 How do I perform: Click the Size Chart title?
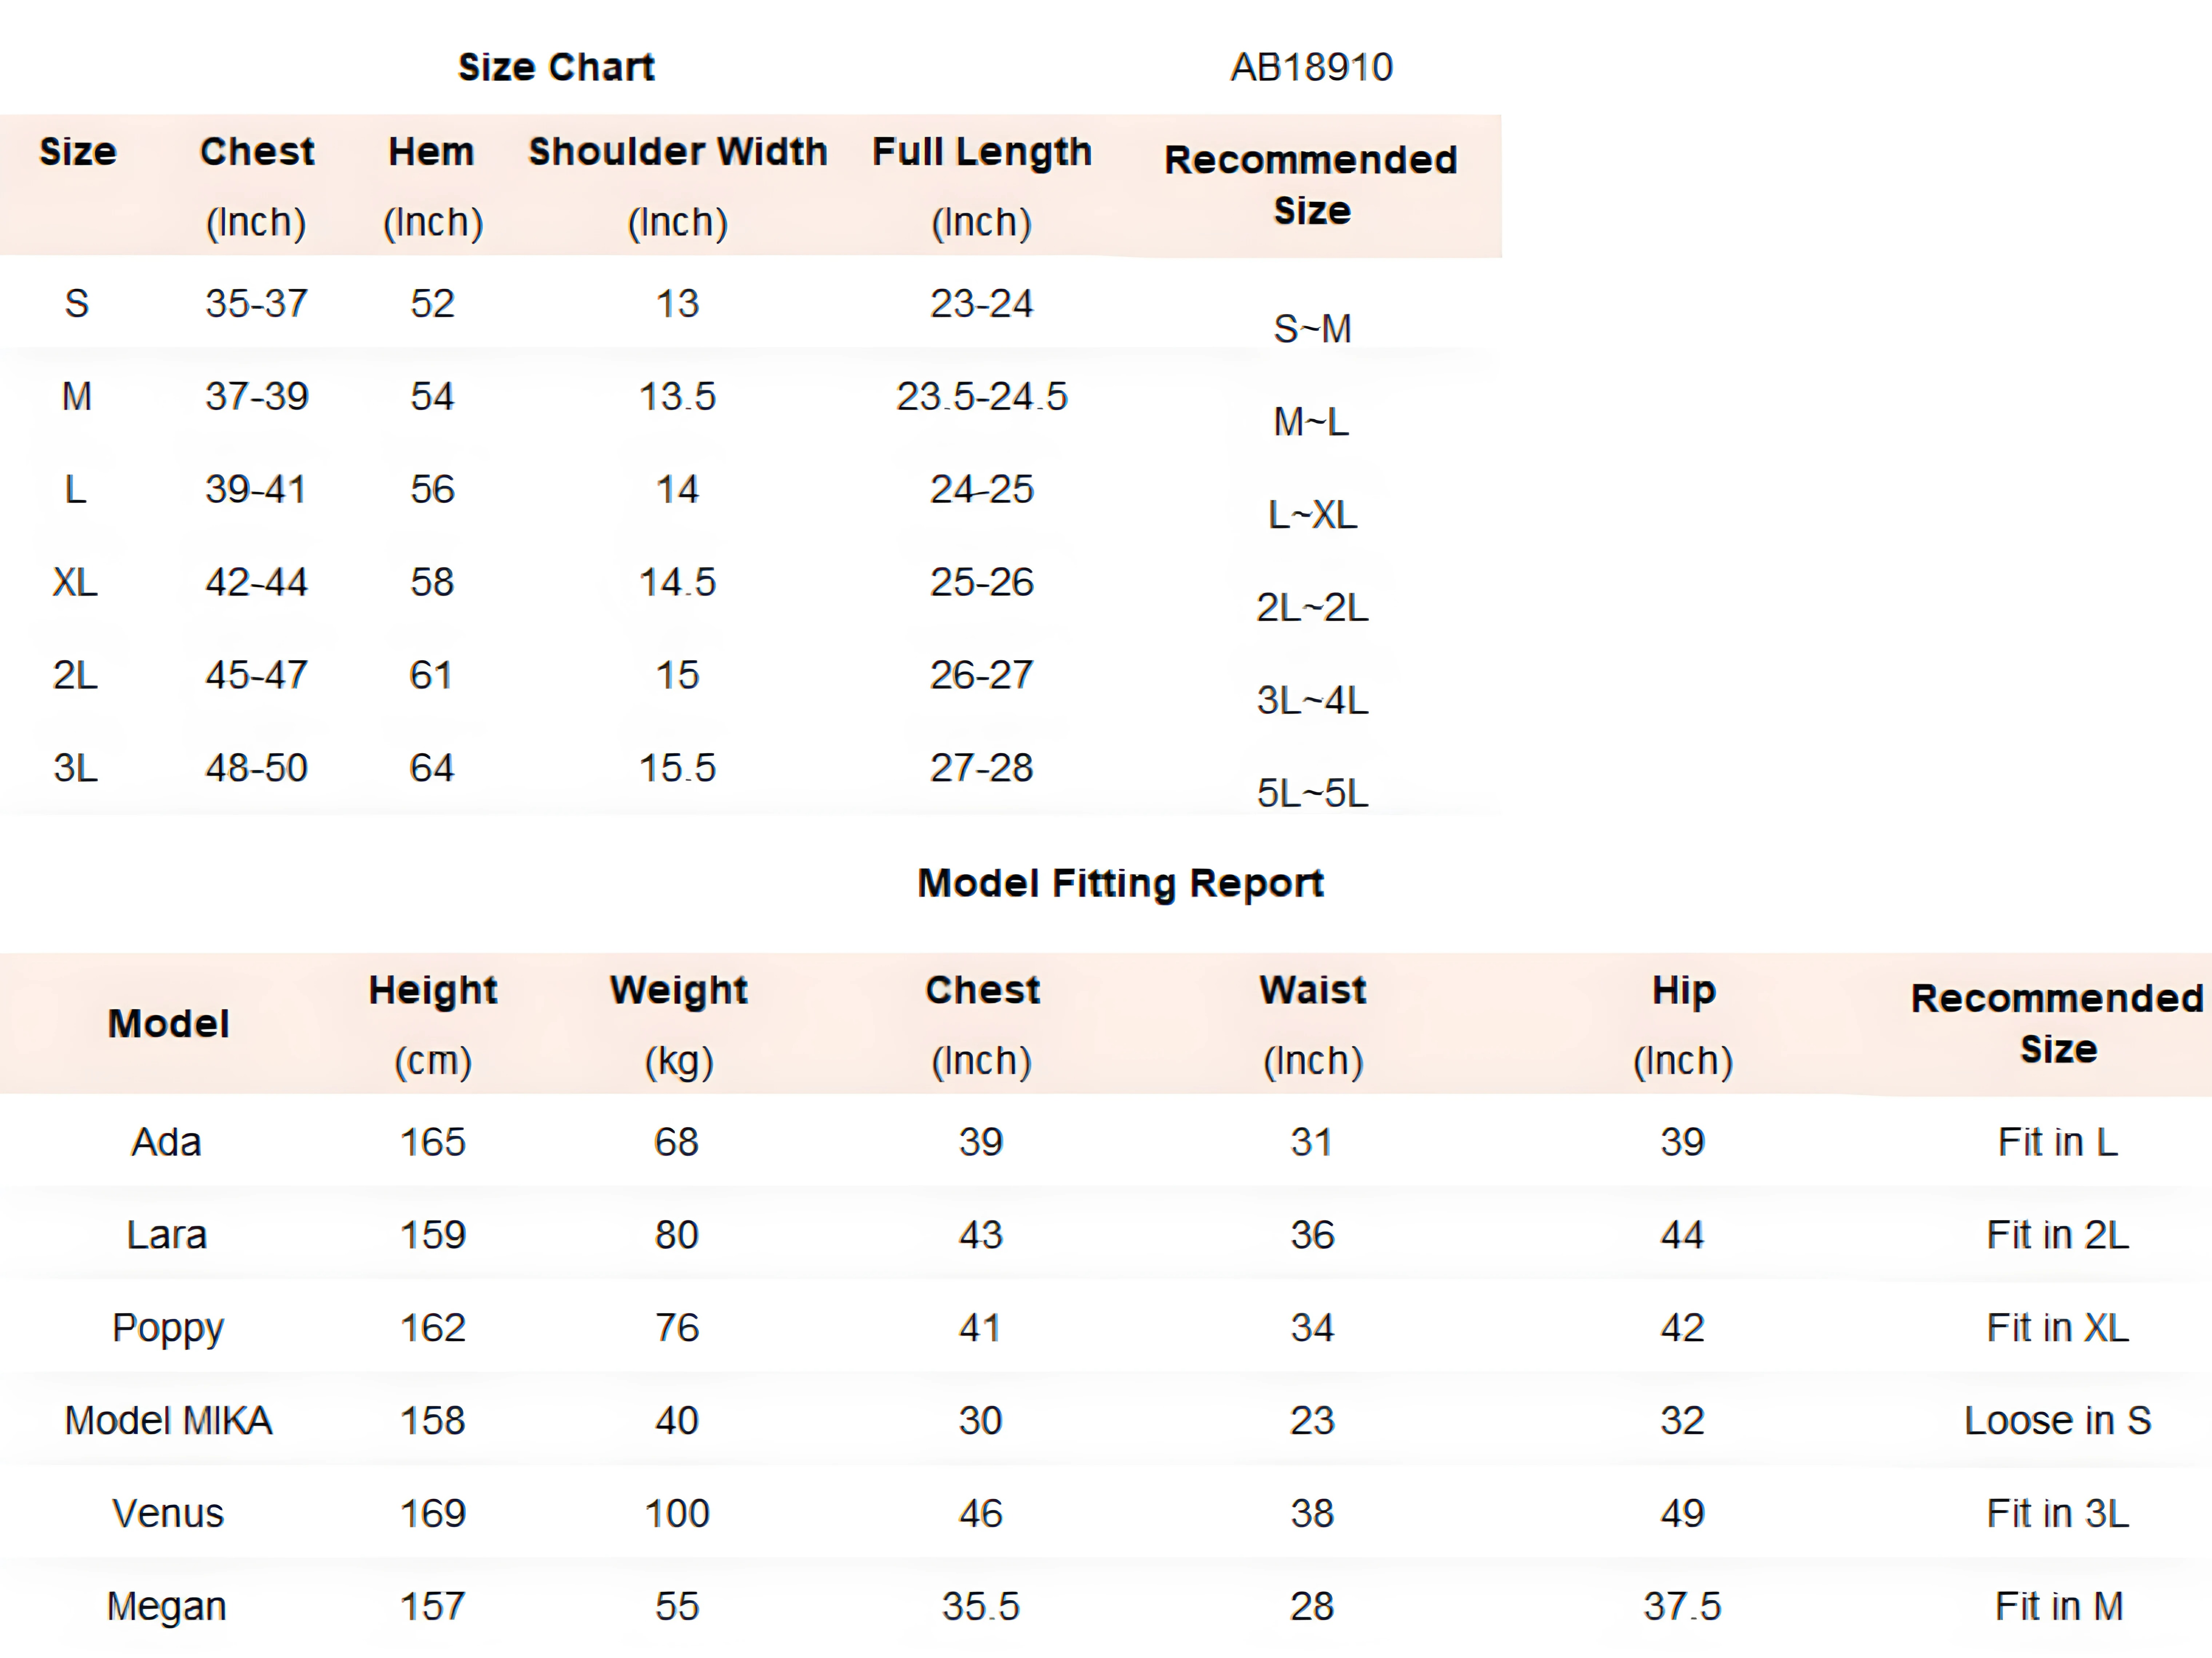tap(556, 67)
